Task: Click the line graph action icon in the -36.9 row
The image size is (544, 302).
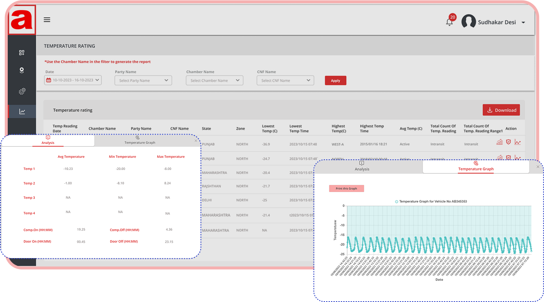Action: point(518,142)
